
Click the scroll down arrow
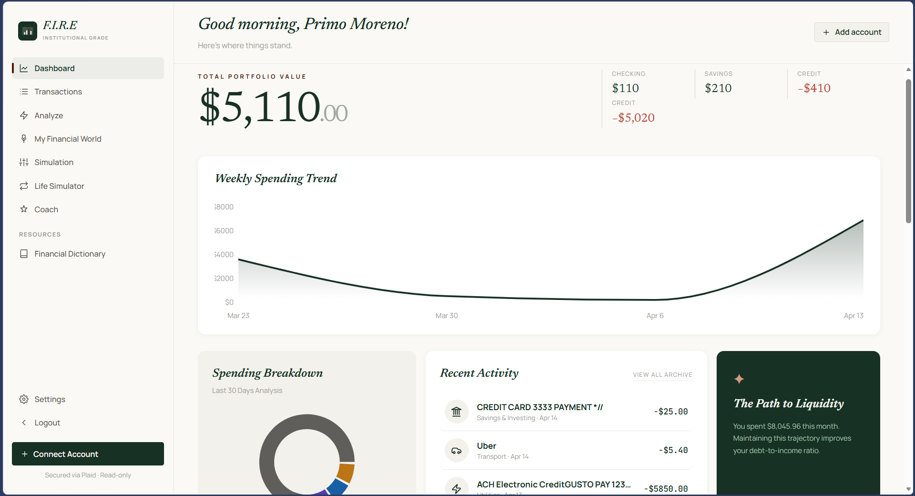pyautogui.click(x=908, y=489)
